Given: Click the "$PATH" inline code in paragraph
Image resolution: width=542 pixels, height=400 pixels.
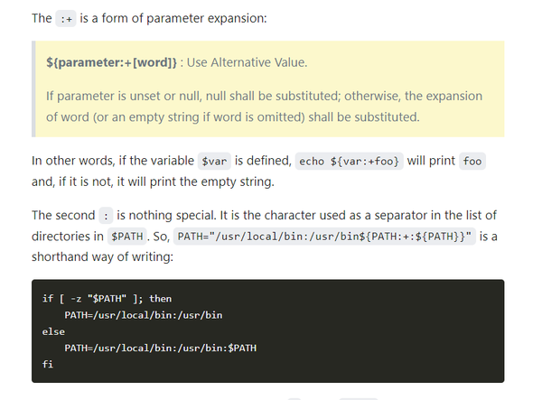Looking at the screenshot, I should pyautogui.click(x=126, y=237).
